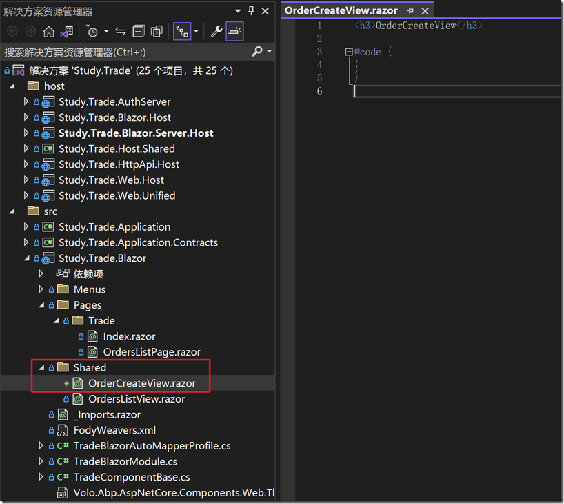
Task: Switch between solutions and folder views
Action: (67, 32)
